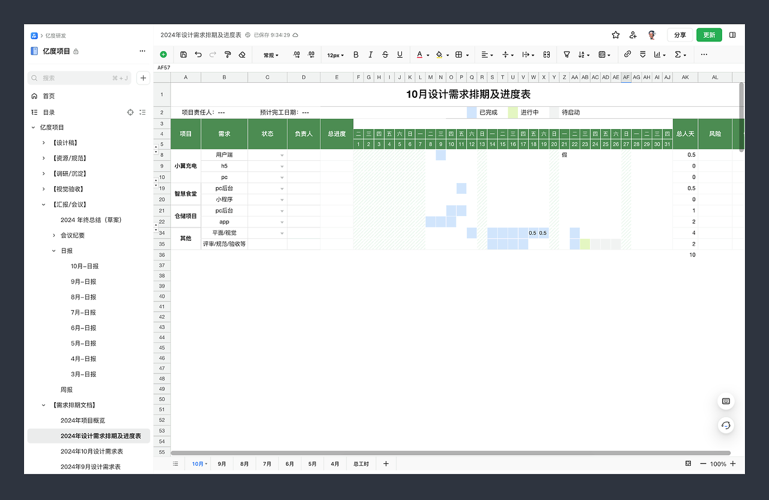Switch to the 7月 sheet tab
769x500 pixels.
(267, 464)
